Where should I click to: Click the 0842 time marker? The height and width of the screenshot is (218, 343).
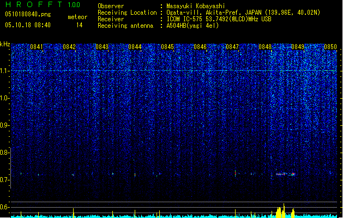click(69, 47)
